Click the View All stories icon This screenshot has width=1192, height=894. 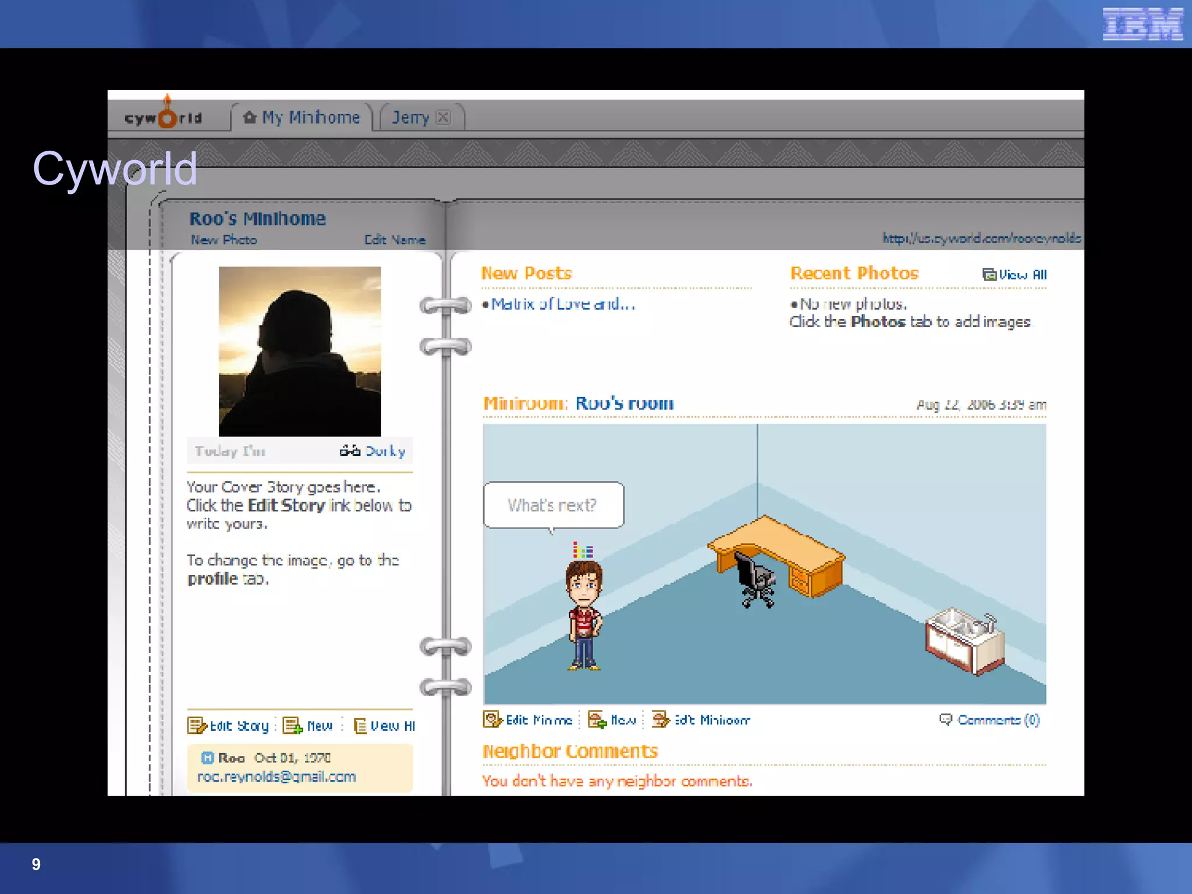(360, 726)
